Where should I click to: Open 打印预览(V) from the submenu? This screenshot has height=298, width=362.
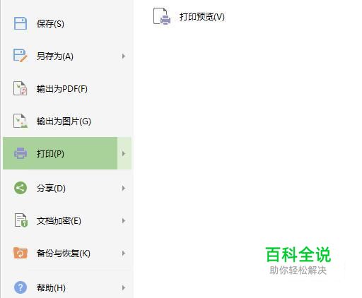point(202,17)
